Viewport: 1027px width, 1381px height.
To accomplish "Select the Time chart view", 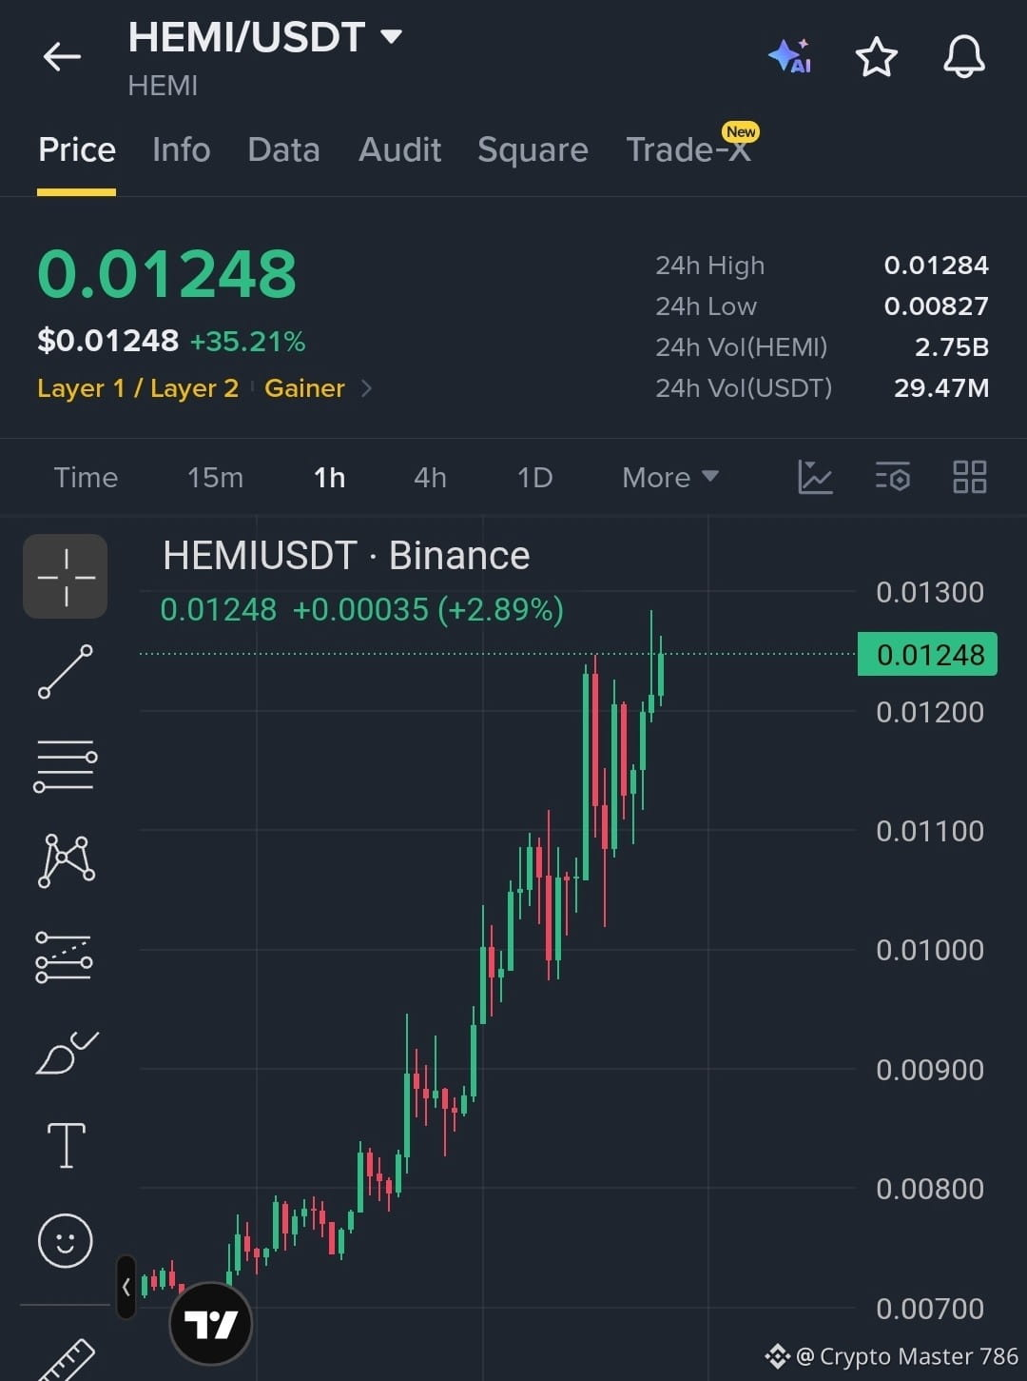I will tap(86, 477).
